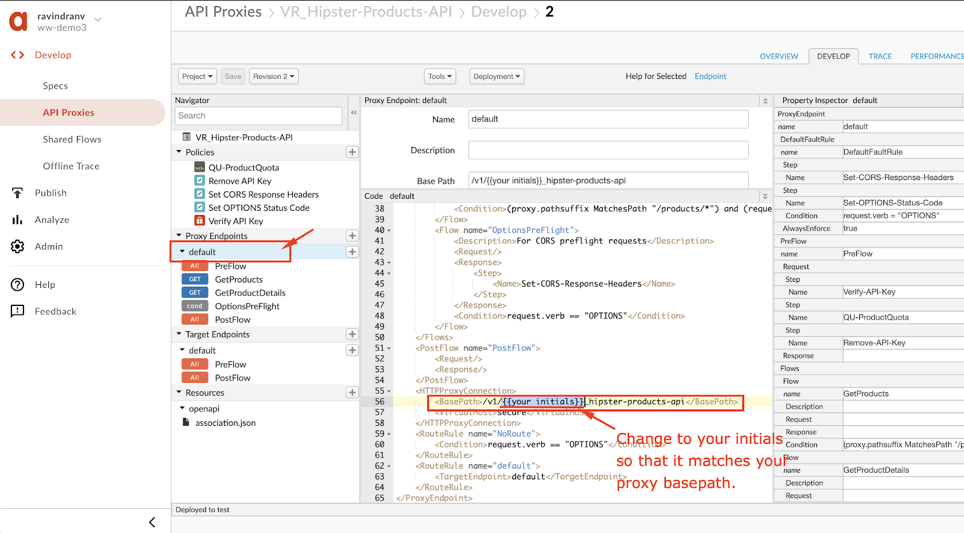Click the Help question mark icon
The height and width of the screenshot is (533, 964).
[x=17, y=284]
